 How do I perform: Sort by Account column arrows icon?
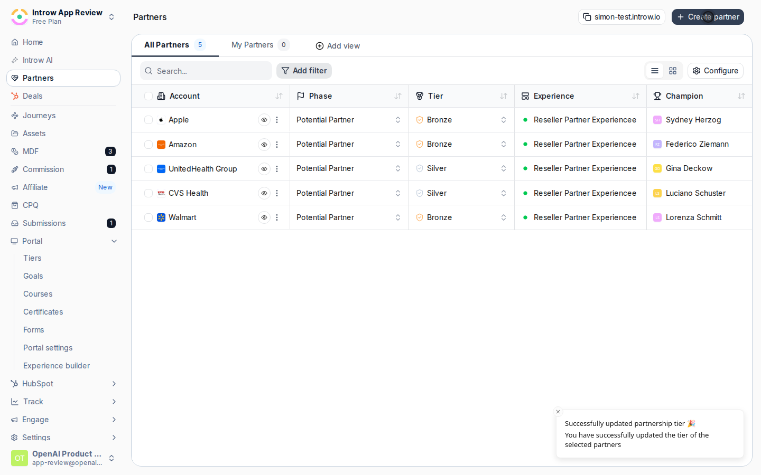click(279, 96)
